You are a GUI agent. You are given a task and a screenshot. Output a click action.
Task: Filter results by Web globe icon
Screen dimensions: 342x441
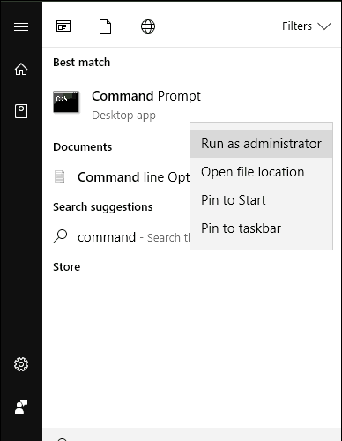pos(148,26)
